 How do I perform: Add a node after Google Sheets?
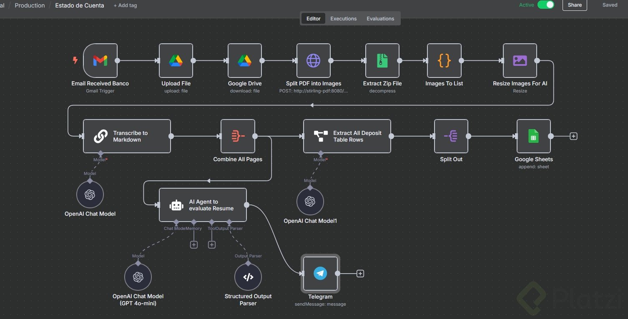573,136
